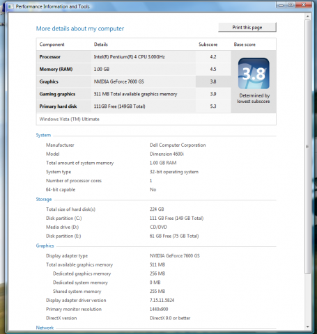Select the Gaming graphics row

134,94
